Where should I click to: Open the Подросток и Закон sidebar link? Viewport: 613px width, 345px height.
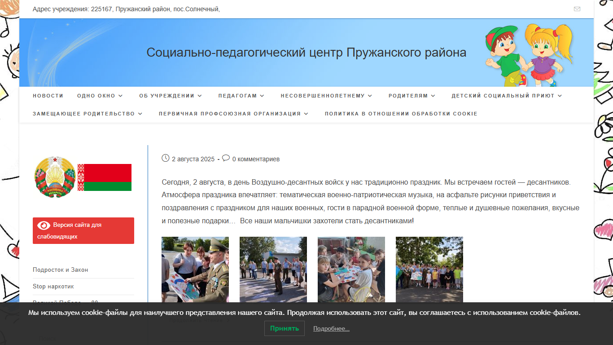(61, 270)
